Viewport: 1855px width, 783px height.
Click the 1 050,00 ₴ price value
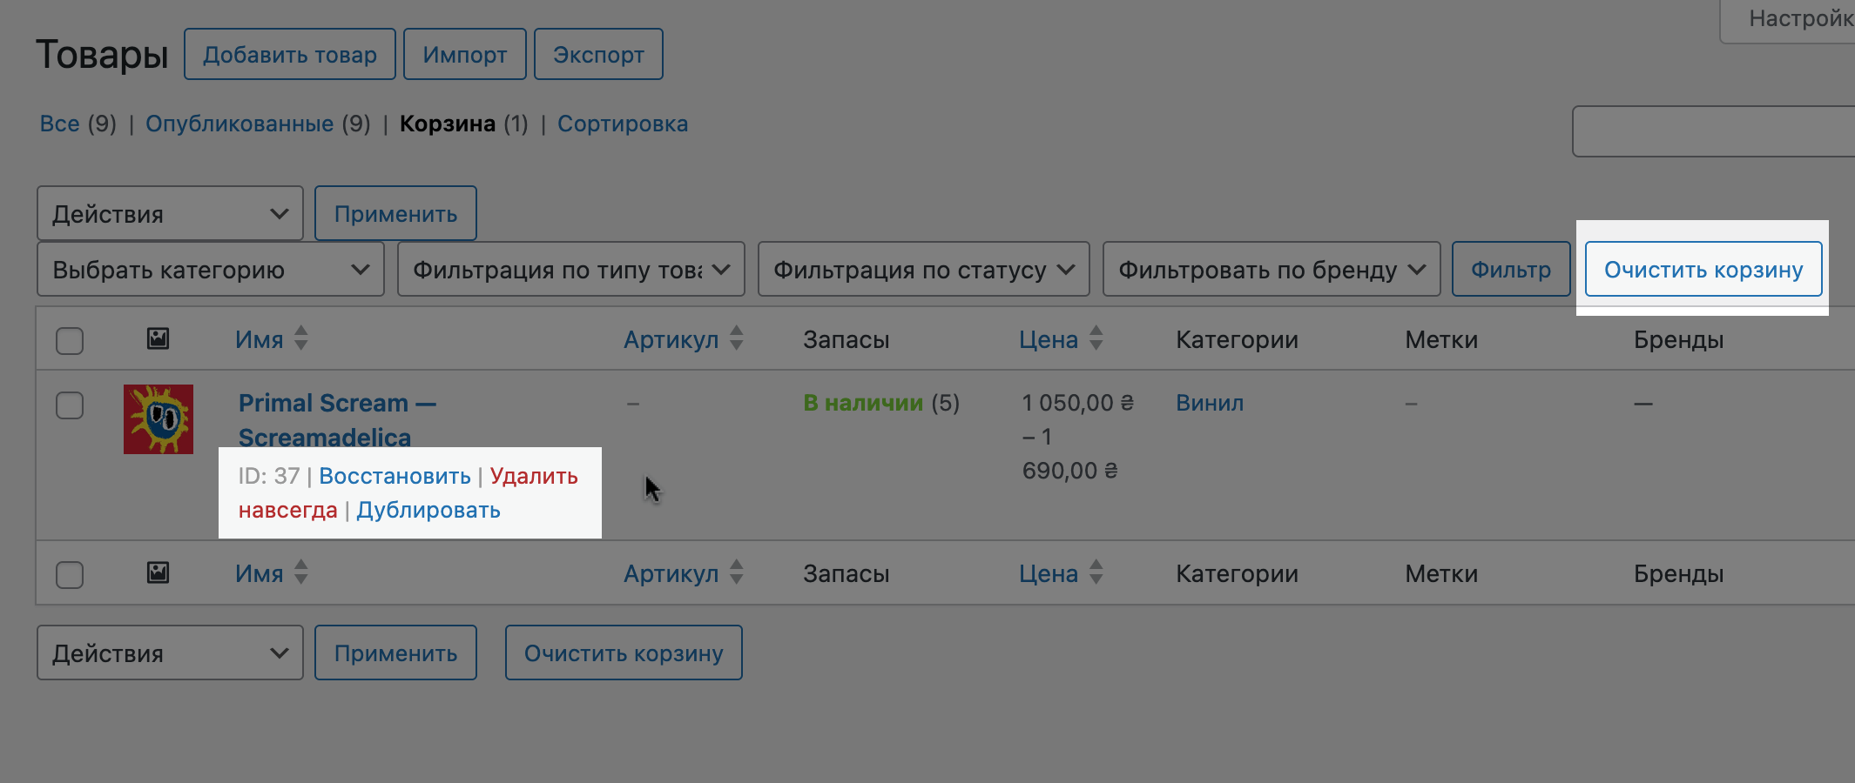pos(1077,403)
